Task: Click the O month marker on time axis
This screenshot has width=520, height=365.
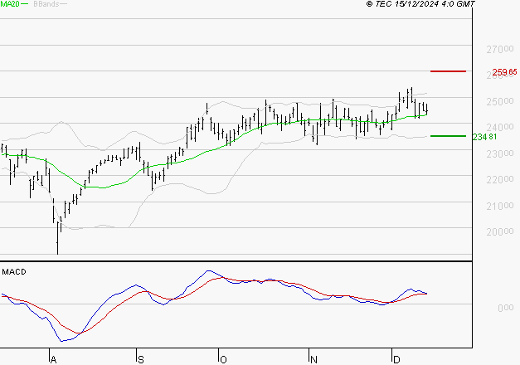Action: pos(223,360)
